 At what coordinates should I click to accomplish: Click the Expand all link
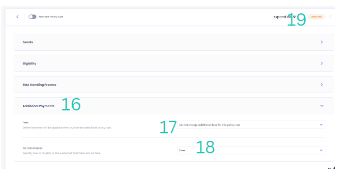coord(282,17)
